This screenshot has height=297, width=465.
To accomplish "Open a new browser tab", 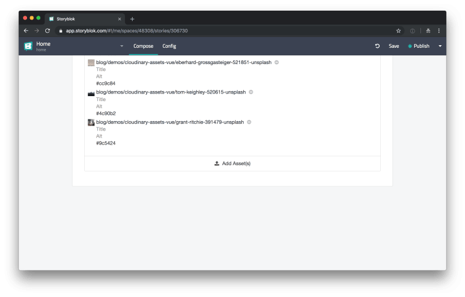I will [x=132, y=19].
